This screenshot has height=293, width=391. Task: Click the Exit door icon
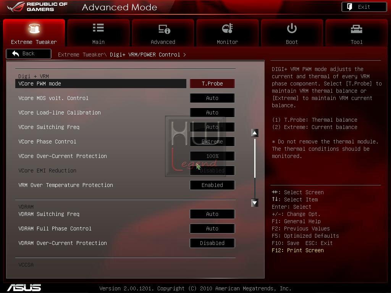coord(350,7)
